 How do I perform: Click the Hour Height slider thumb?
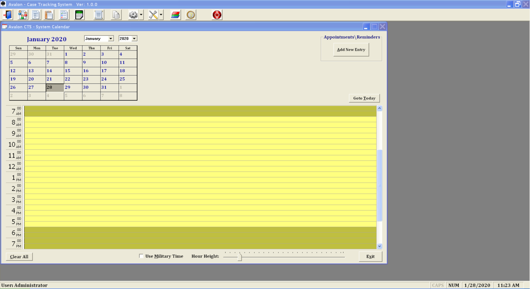point(240,257)
